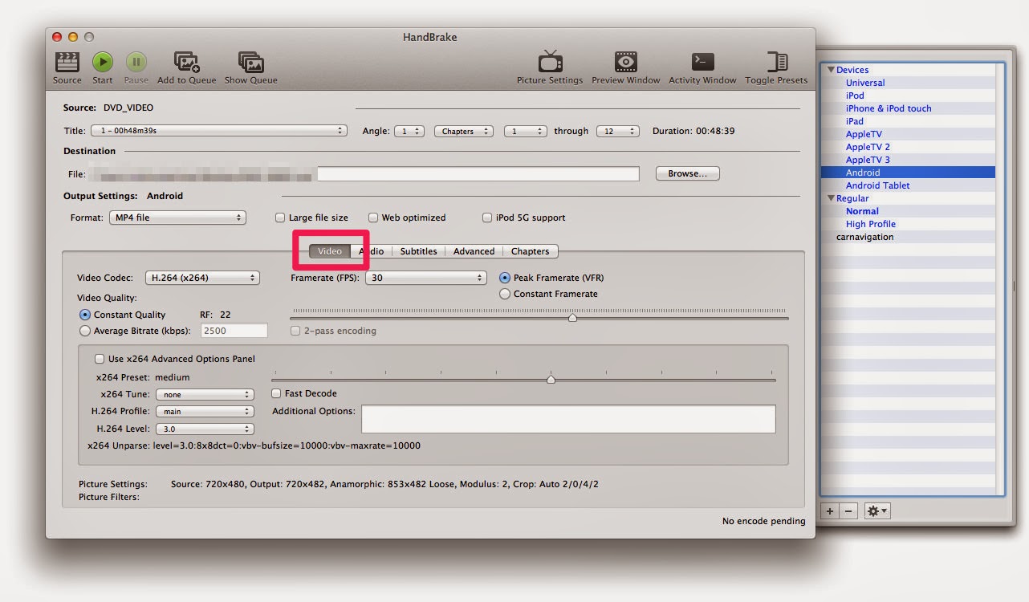
Task: Open the Video Codec H.264 dropdown
Action: coord(202,278)
